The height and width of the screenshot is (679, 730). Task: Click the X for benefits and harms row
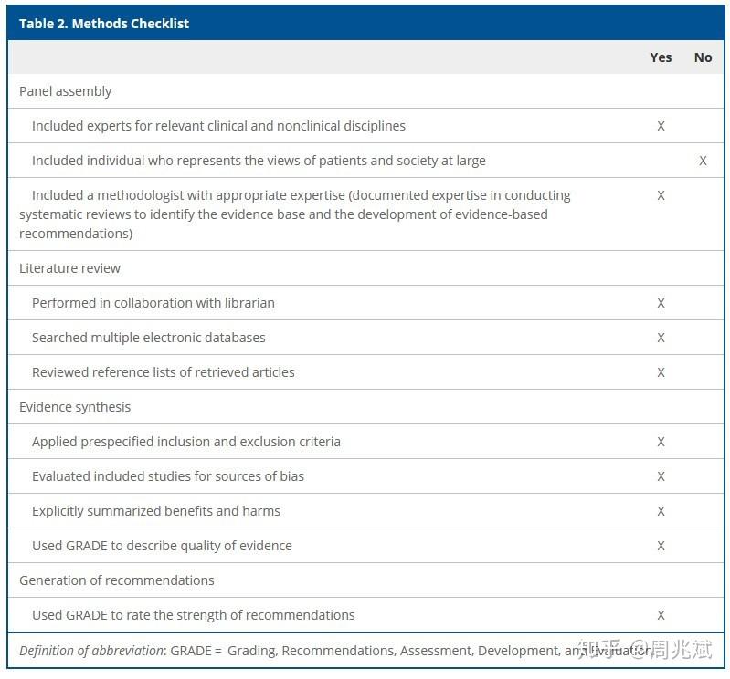661,511
